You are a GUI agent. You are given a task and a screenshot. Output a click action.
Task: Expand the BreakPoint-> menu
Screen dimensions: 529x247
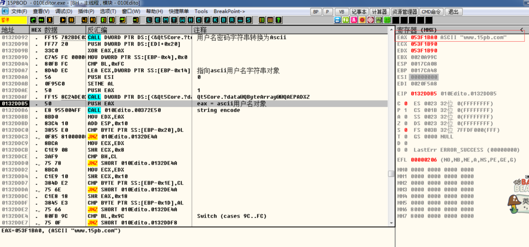click(229, 12)
